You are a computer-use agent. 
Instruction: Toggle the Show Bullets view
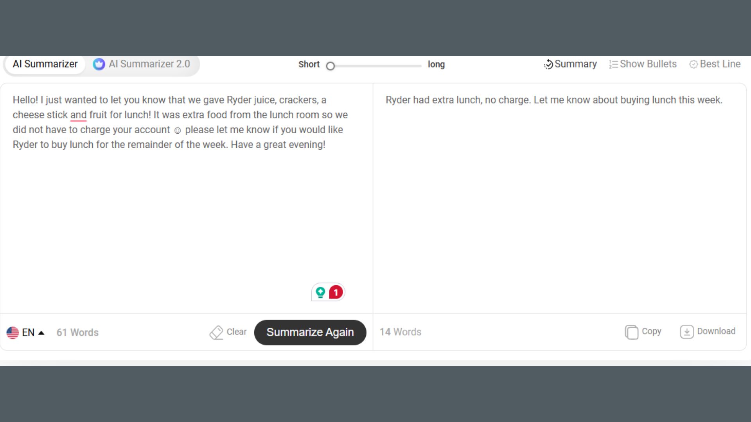(x=644, y=64)
